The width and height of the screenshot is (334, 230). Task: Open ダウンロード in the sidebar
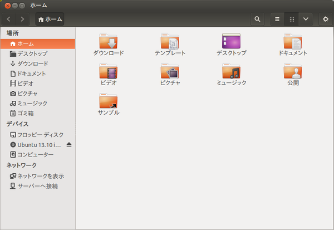38,63
